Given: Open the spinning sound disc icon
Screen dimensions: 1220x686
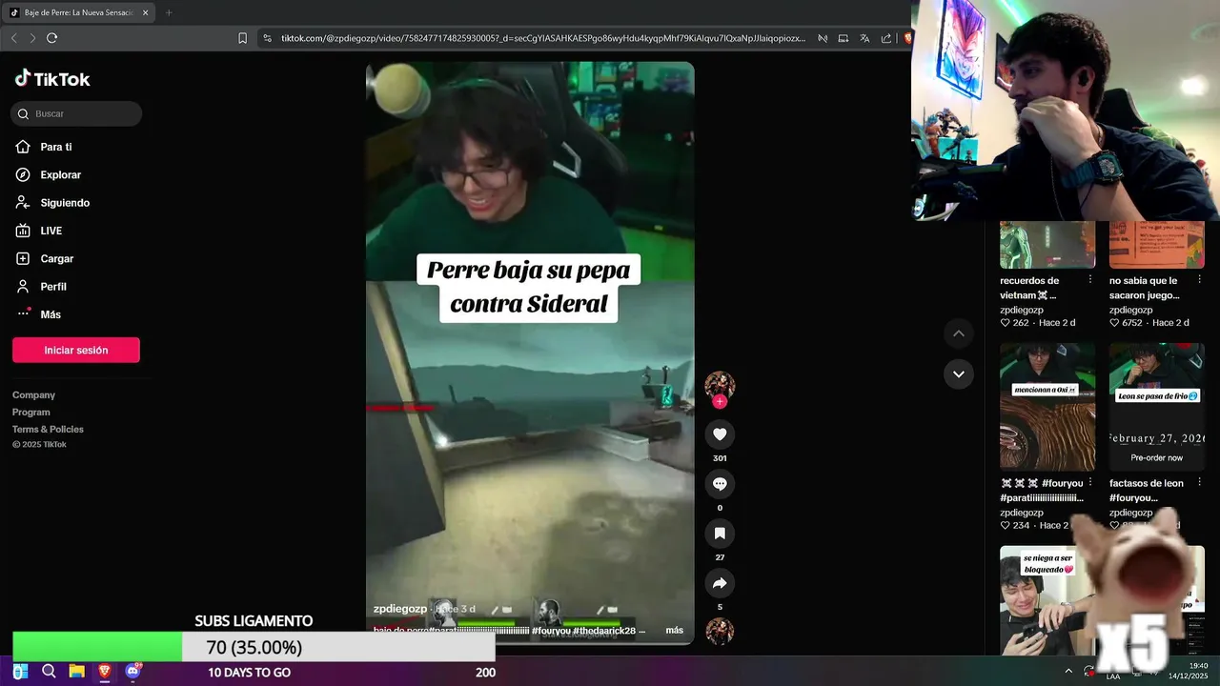Looking at the screenshot, I should pyautogui.click(x=720, y=631).
